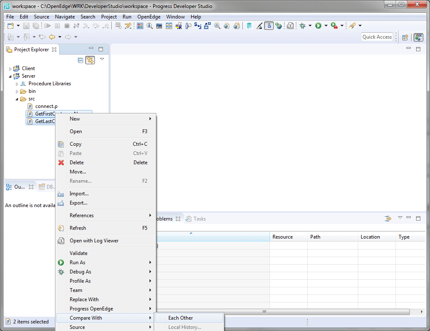This screenshot has height=331, width=430.
Task: Choose Compare With in context menu
Action: [x=105, y=318]
